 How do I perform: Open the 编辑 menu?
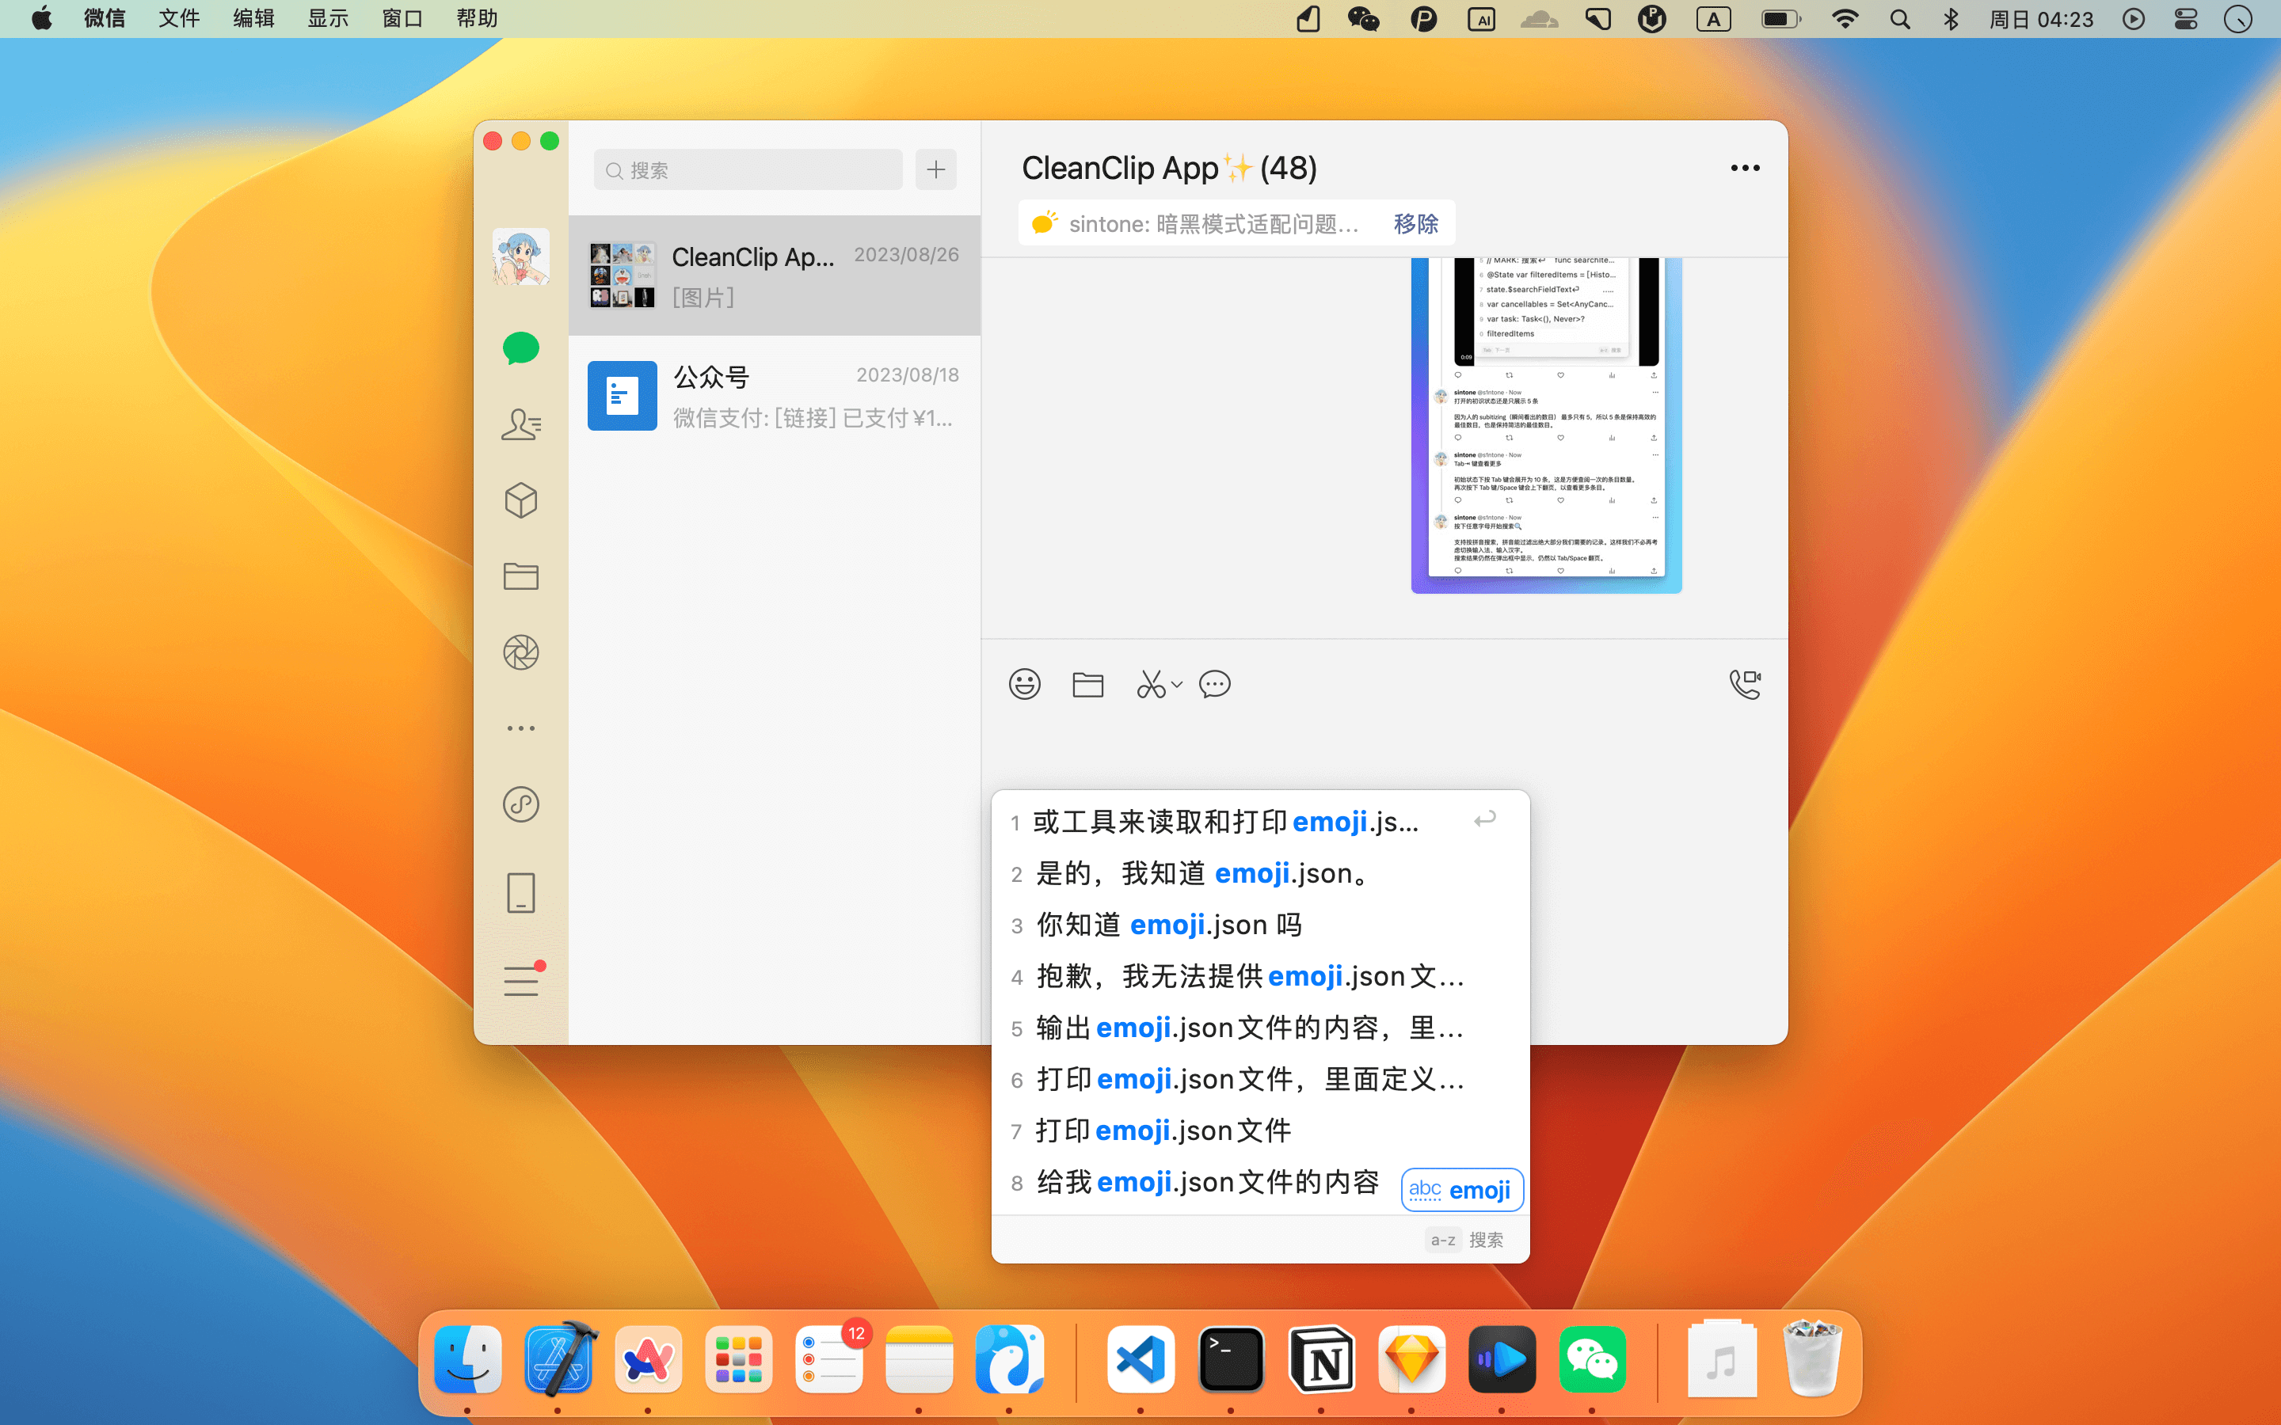(253, 19)
